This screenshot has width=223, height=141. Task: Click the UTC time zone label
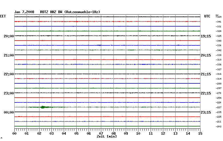click(207, 16)
